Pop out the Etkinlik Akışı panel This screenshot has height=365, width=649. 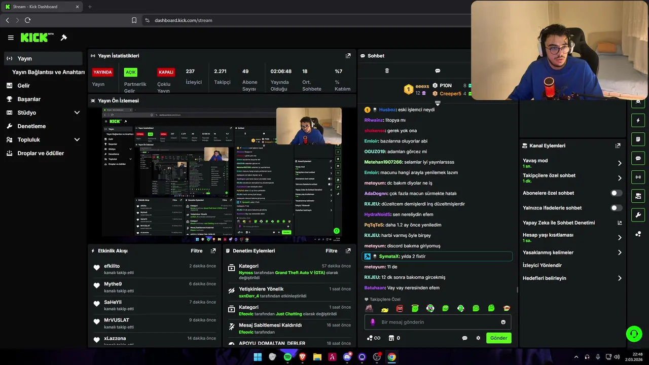(x=213, y=251)
